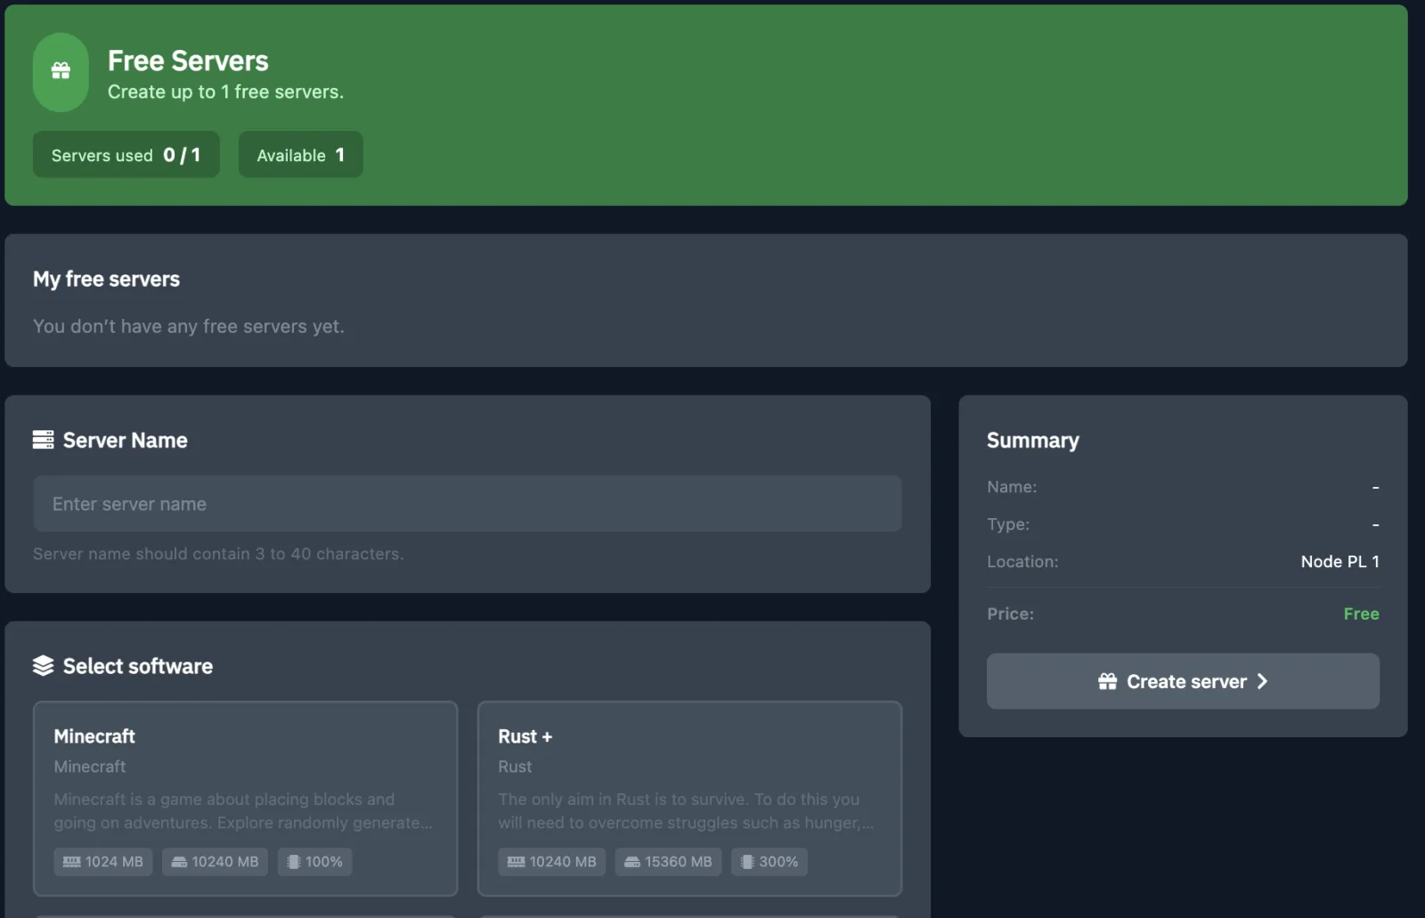The image size is (1425, 918).
Task: Click the chevron arrow on the Create server button
Action: pyautogui.click(x=1262, y=681)
